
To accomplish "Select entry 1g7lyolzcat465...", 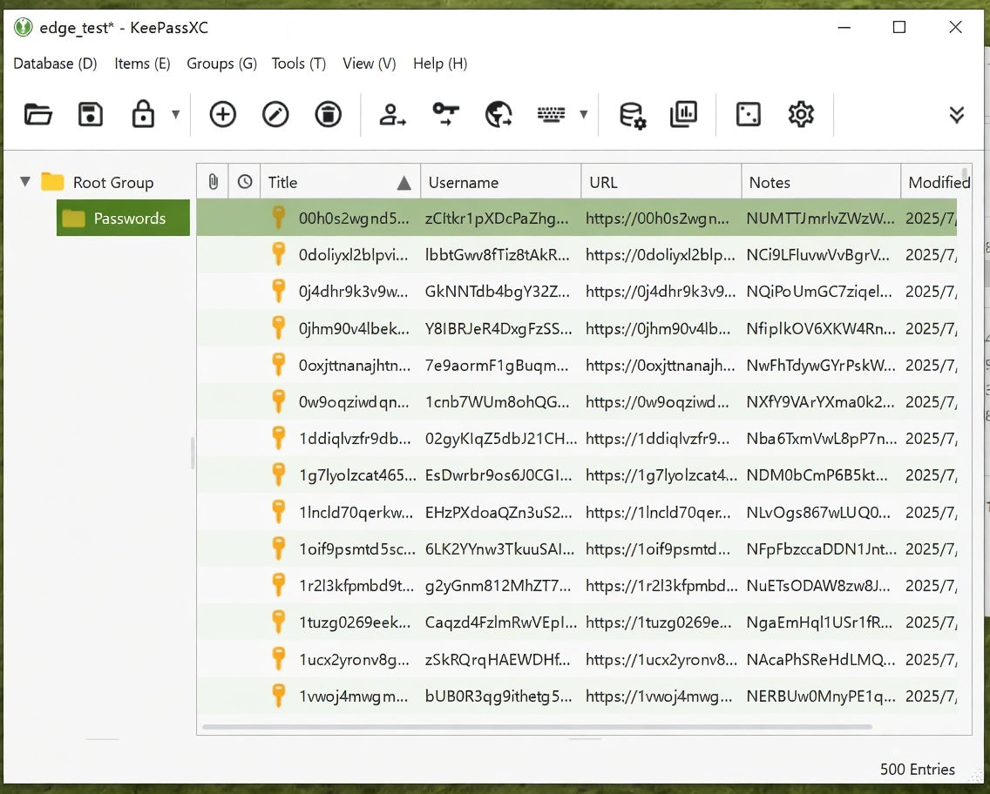I will 576,474.
